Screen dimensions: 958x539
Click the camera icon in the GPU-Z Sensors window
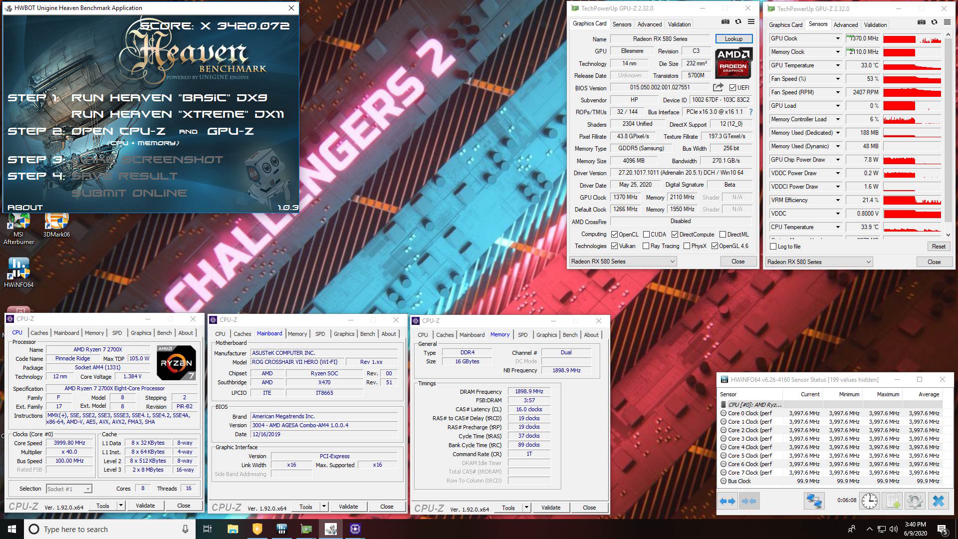click(922, 22)
